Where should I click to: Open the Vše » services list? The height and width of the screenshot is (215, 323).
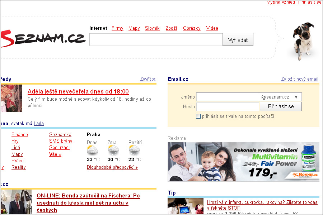[55, 154]
